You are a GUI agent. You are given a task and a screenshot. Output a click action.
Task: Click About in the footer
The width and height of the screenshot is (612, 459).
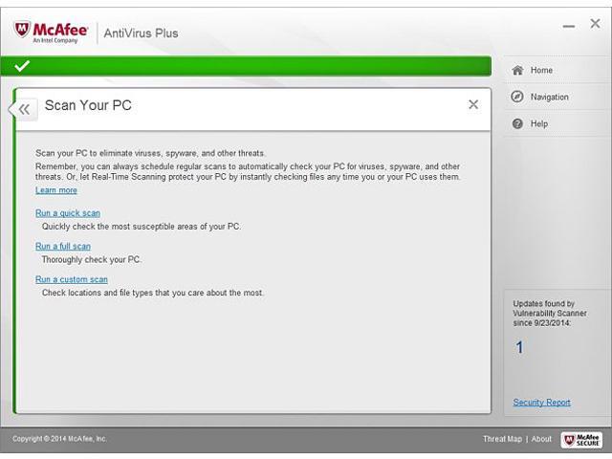[541, 439]
